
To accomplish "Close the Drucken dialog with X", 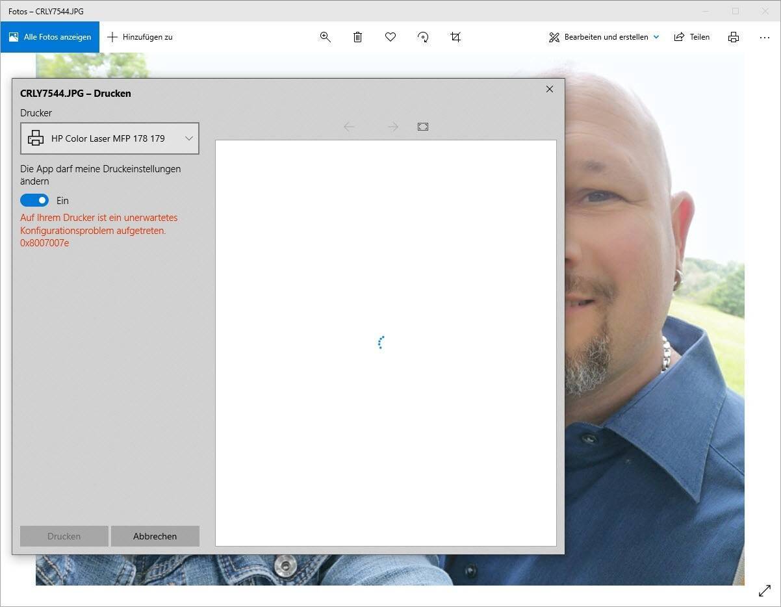I will coord(550,89).
